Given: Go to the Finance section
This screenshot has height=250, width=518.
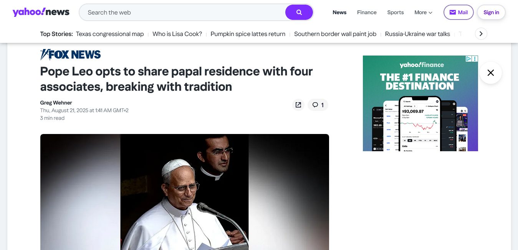Looking at the screenshot, I should (367, 12).
